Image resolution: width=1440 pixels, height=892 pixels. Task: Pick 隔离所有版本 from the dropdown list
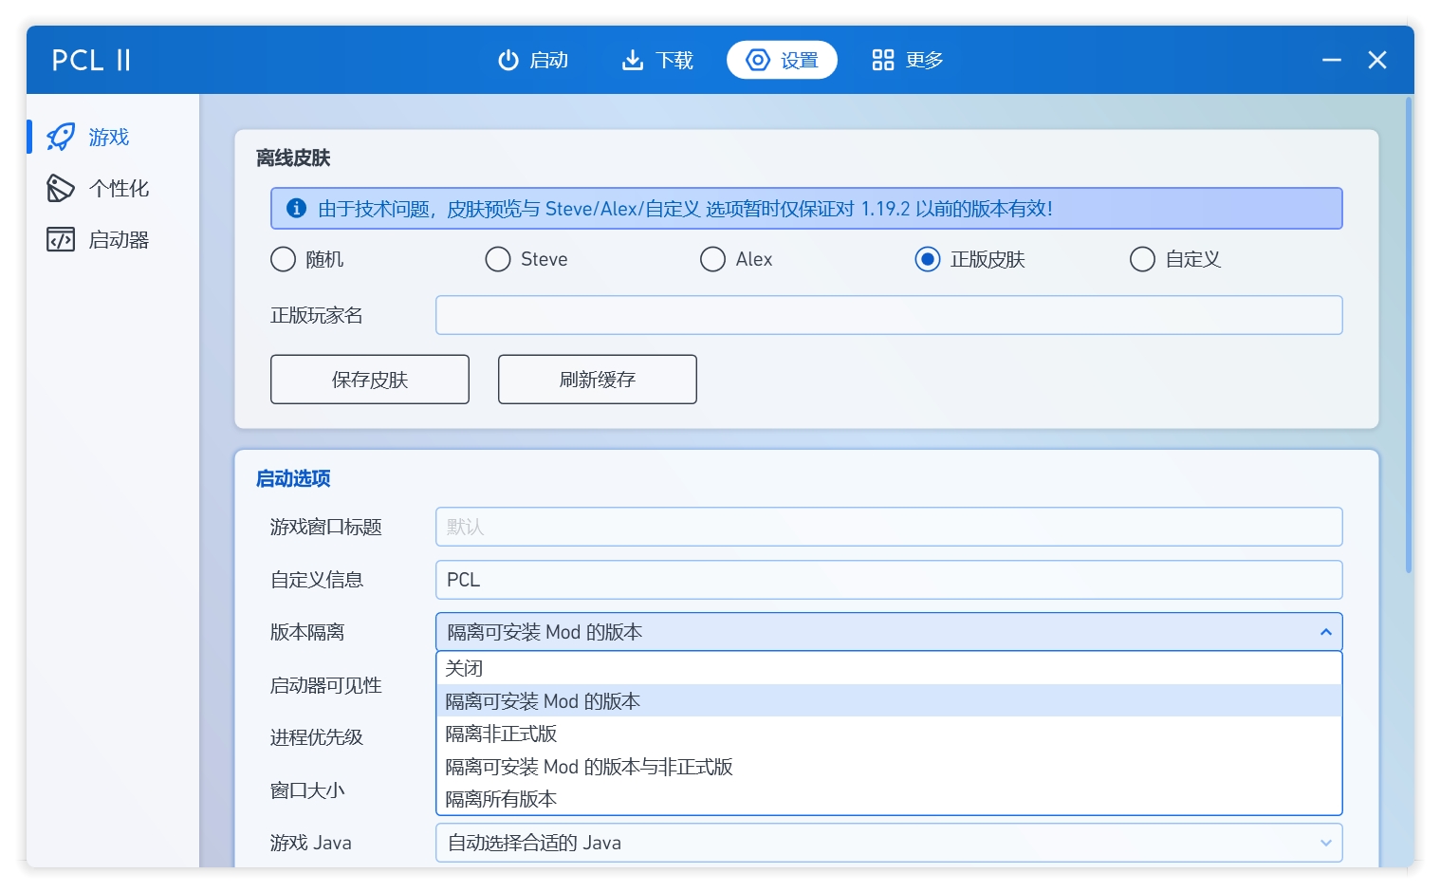(501, 799)
